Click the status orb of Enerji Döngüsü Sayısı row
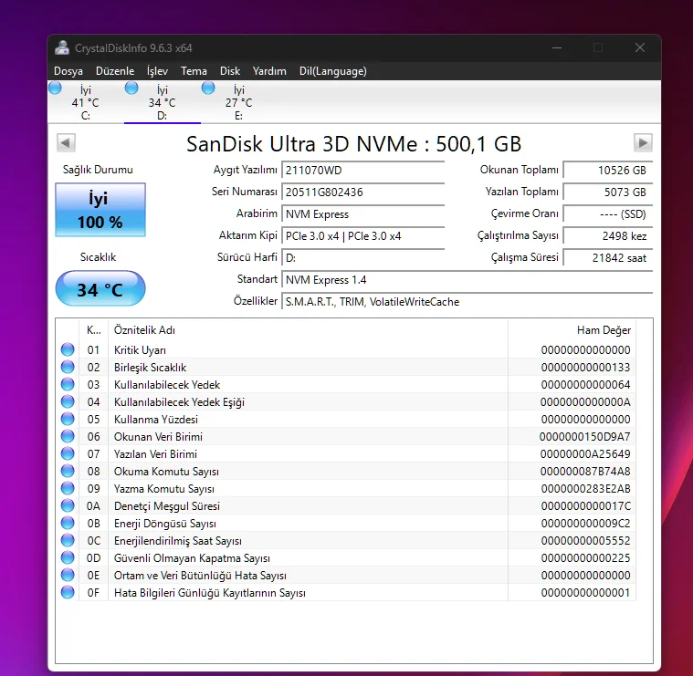This screenshot has width=693, height=676. tap(68, 523)
